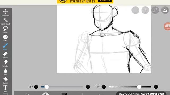Screen dimensions: 170x95
Task: Select the Transform tool
Action: [x=5, y=13]
